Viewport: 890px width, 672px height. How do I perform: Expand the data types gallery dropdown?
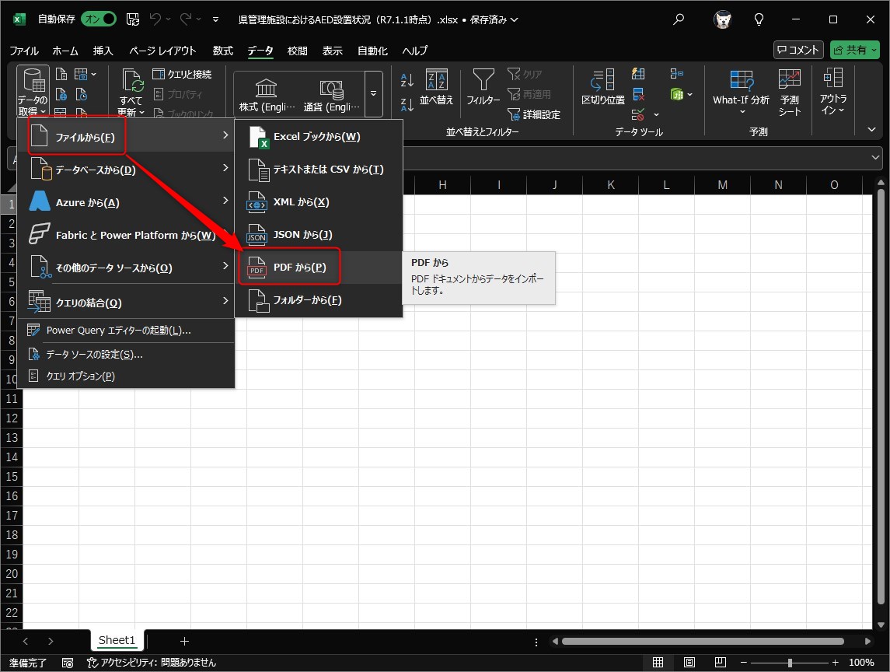click(374, 94)
